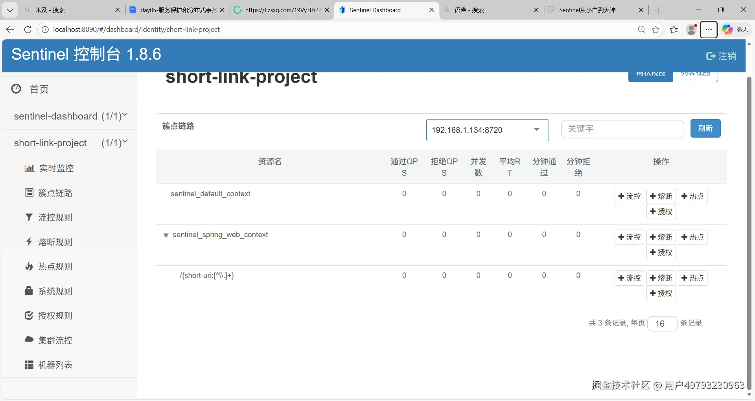Open the browser profile avatar
The image size is (755, 401).
tap(691, 29)
